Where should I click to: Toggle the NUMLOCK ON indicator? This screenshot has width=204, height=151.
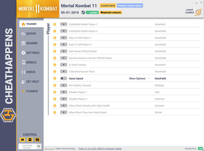pos(200,148)
